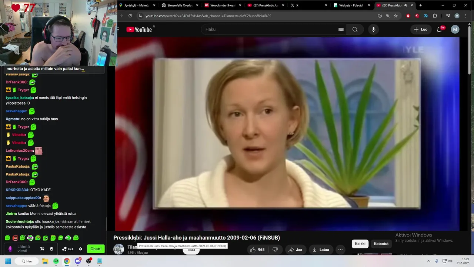The height and width of the screenshot is (267, 474).
Task: Click the Hae taskbar search box
Action: click(26, 261)
